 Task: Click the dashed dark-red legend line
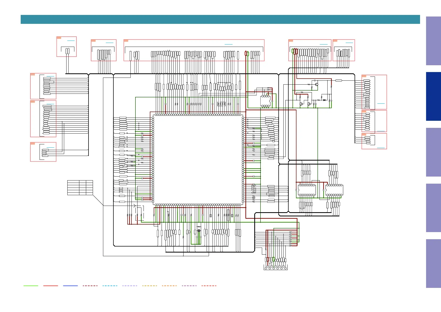point(90,286)
